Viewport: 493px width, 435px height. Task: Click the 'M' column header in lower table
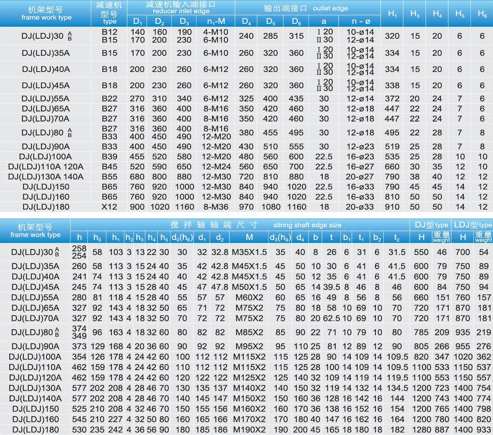coord(249,237)
